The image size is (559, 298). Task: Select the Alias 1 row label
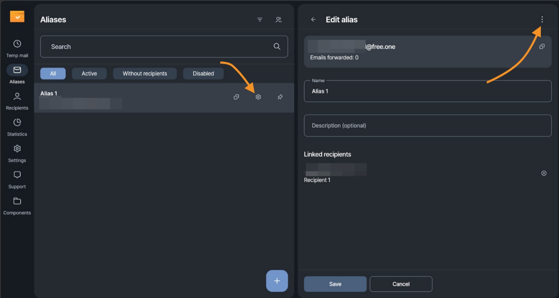[49, 94]
